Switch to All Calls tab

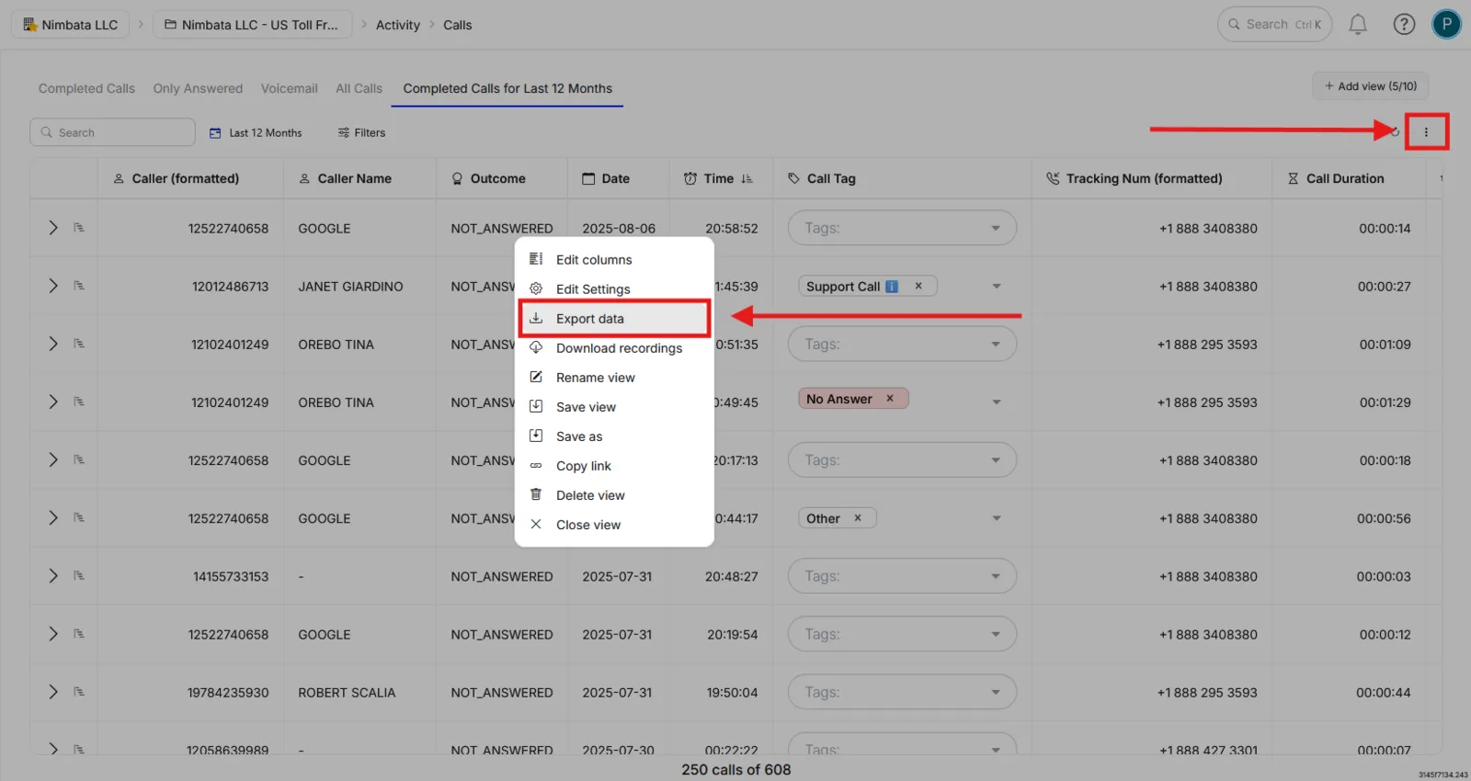(x=359, y=88)
